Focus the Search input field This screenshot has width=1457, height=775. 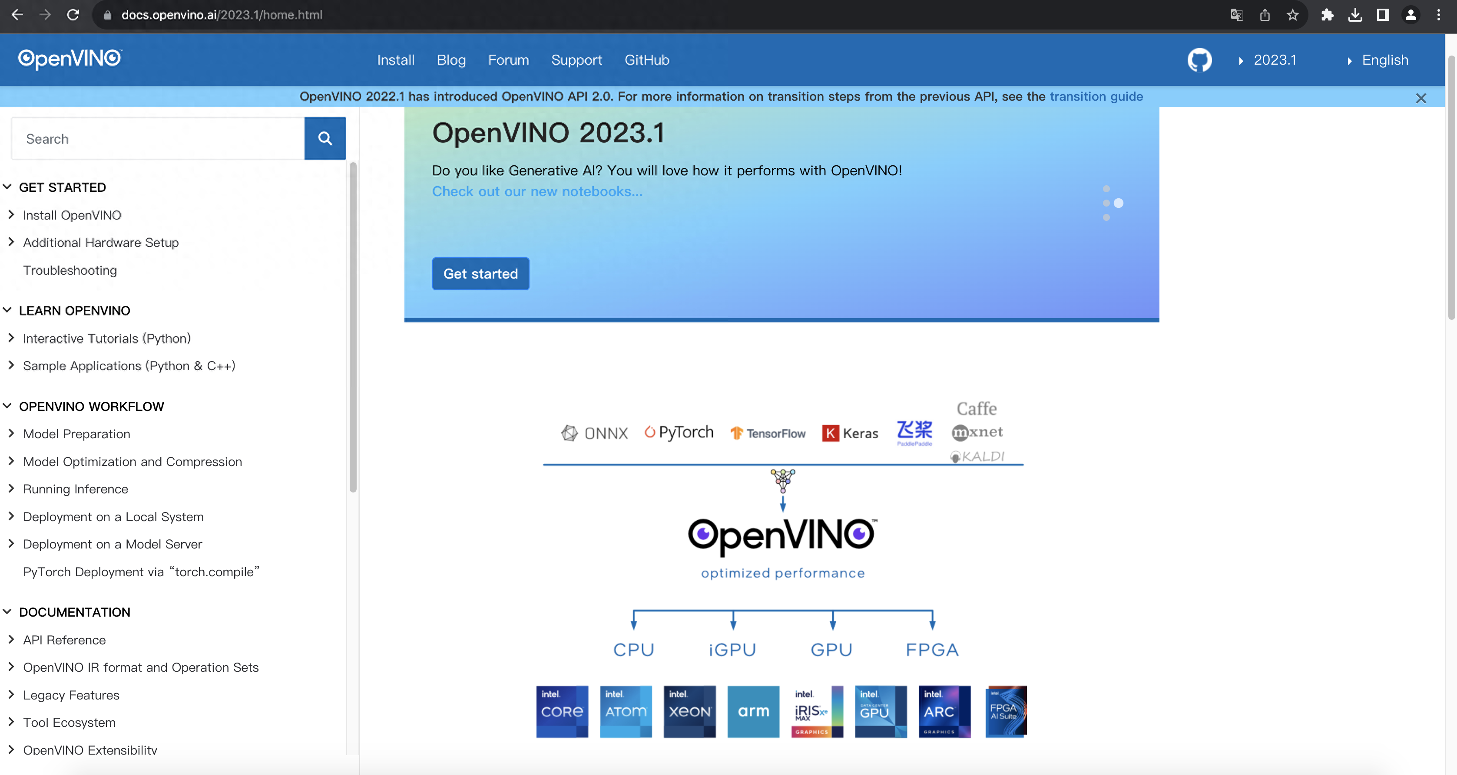click(x=158, y=138)
